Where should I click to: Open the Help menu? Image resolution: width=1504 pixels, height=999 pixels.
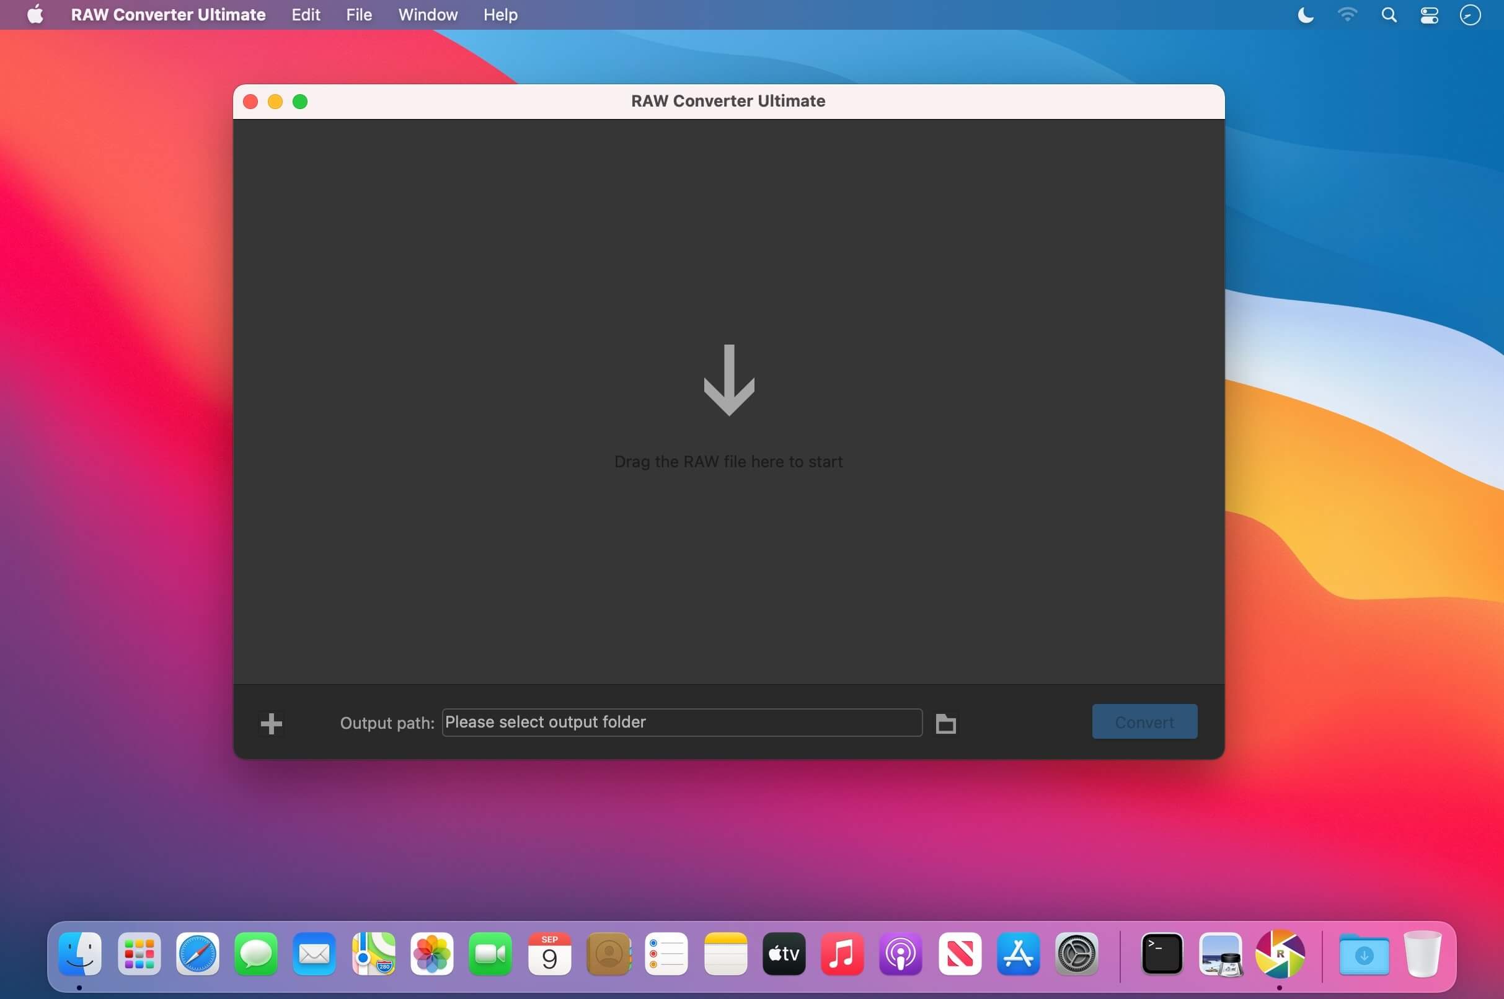(x=500, y=15)
